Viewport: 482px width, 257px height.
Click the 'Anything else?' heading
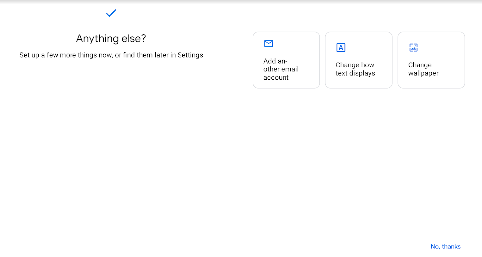111,39
